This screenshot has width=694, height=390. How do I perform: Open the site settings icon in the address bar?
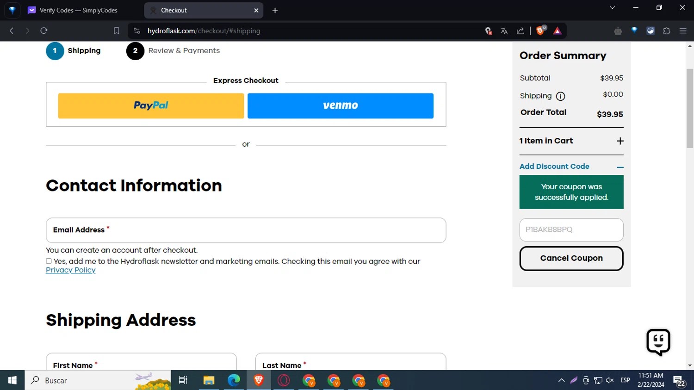point(136,31)
